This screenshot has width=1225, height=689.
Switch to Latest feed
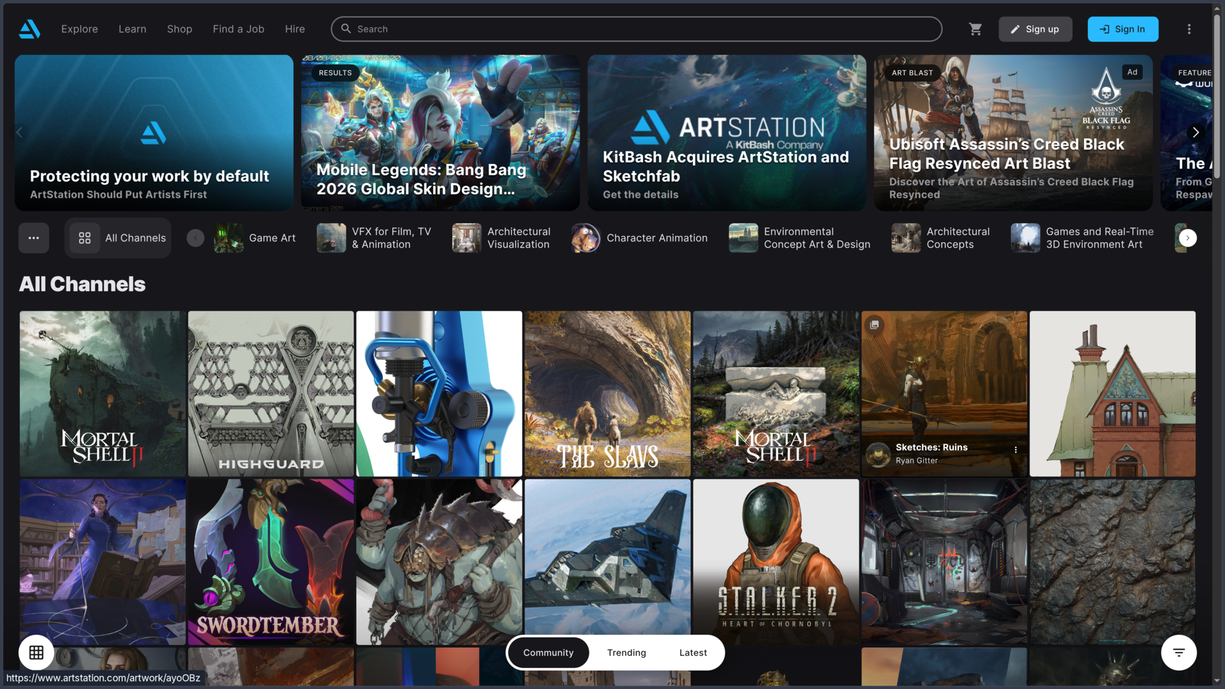pyautogui.click(x=693, y=653)
